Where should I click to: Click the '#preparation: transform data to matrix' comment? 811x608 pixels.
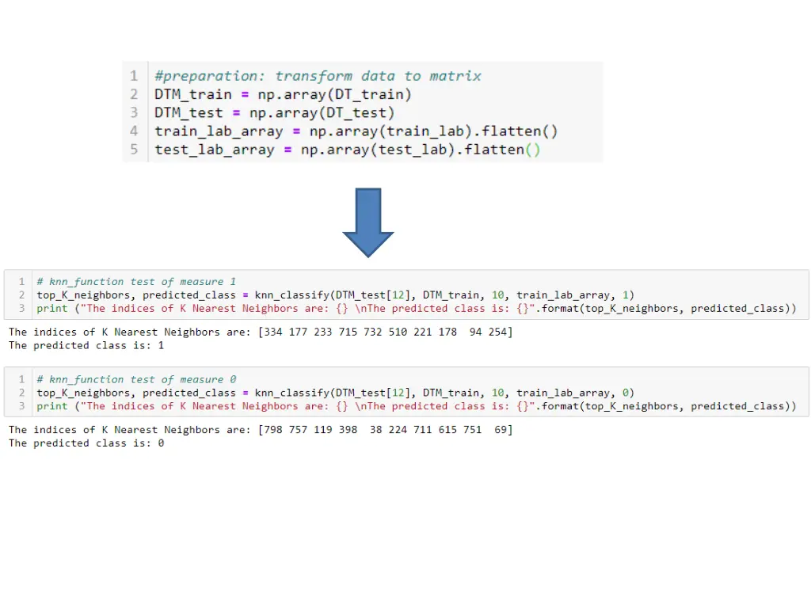point(318,76)
